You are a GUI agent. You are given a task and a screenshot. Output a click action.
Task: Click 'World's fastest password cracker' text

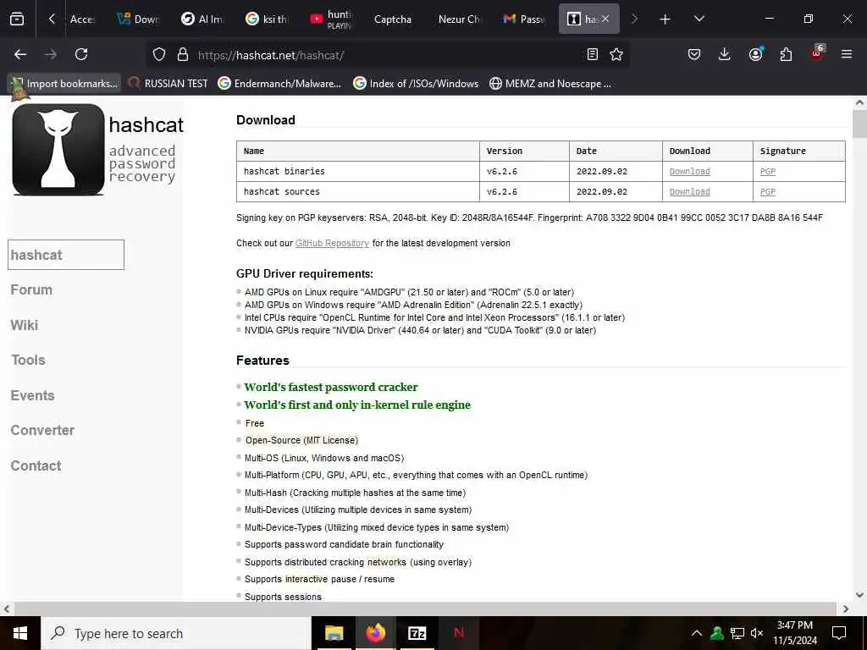point(331,387)
